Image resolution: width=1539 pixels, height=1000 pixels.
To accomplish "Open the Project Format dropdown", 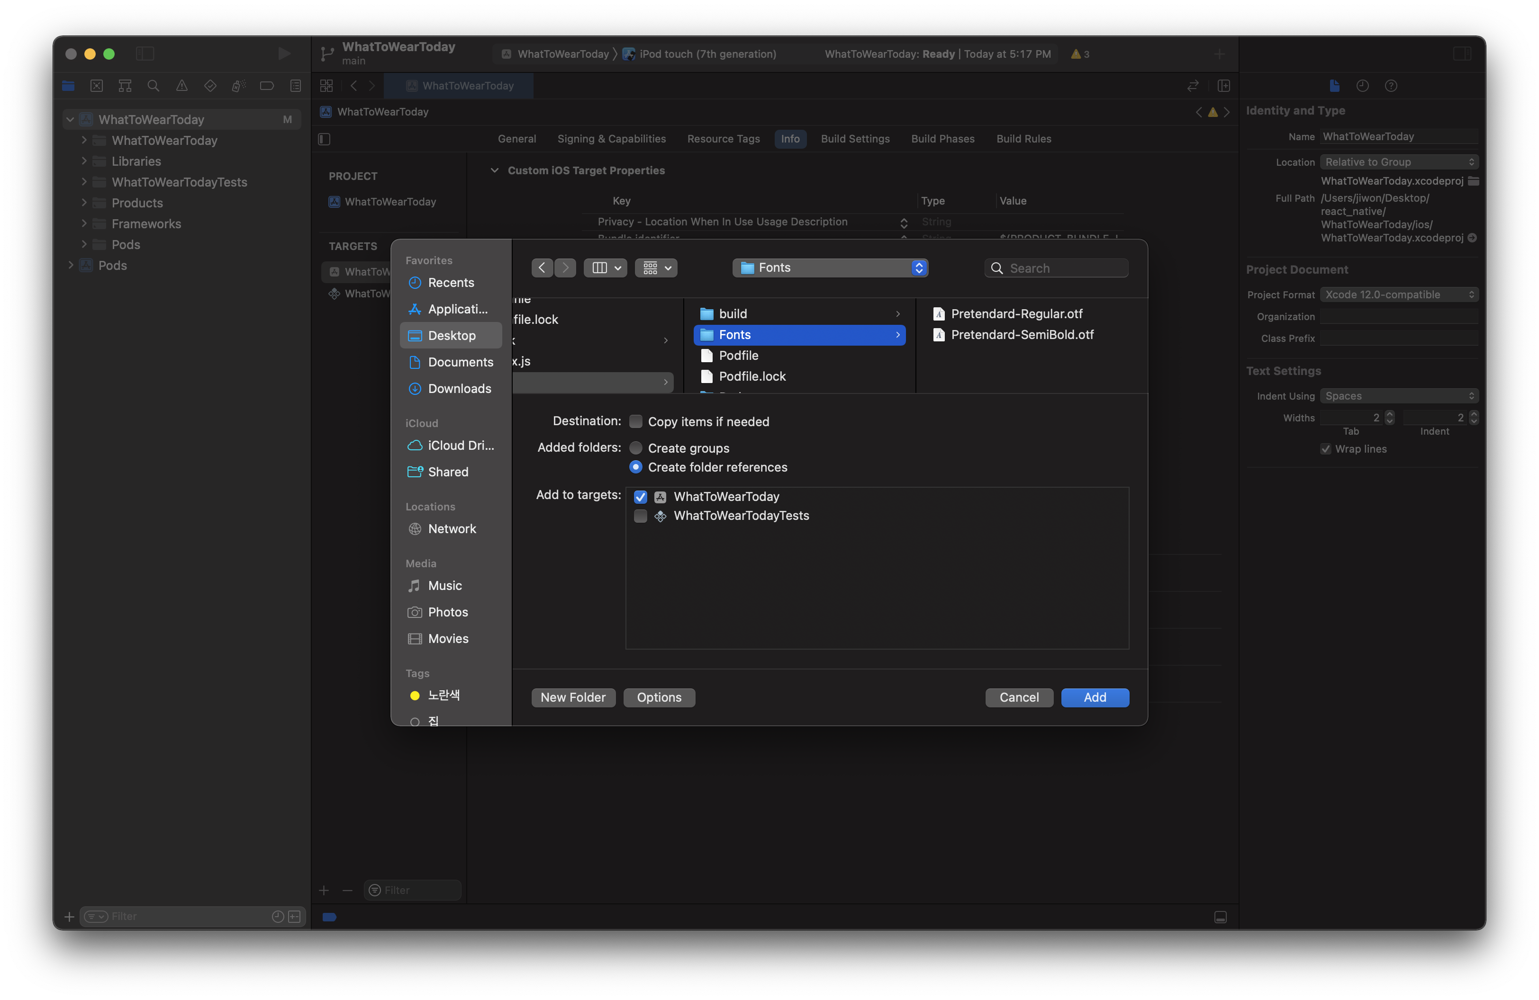I will tap(1399, 295).
